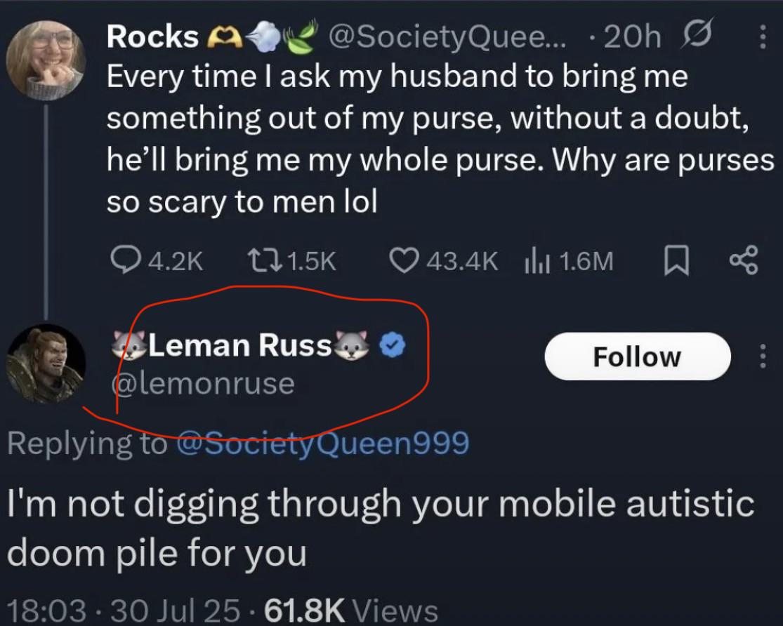Viewport: 783px width, 626px height.
Task: Click the reply comment icon on Rocks' tweet
Action: (126, 261)
